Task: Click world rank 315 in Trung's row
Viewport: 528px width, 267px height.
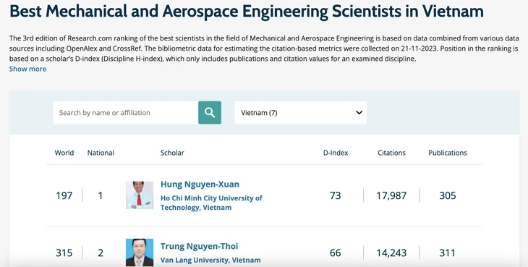Action: (64, 253)
